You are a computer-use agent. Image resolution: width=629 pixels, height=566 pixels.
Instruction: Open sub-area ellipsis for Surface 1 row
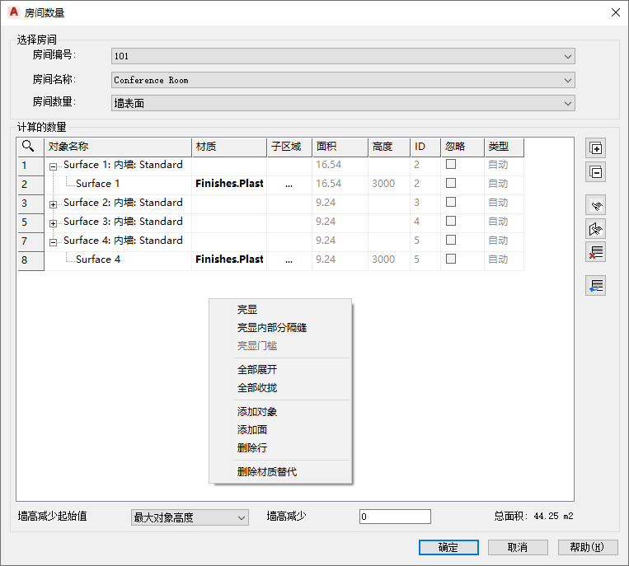point(289,185)
